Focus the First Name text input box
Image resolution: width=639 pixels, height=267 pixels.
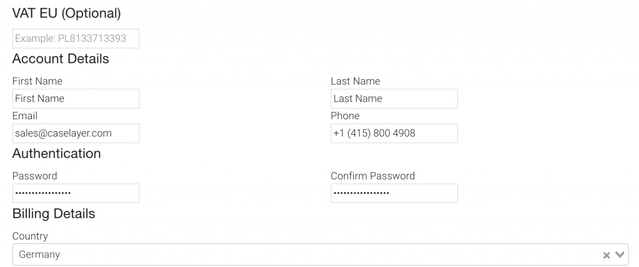click(76, 99)
